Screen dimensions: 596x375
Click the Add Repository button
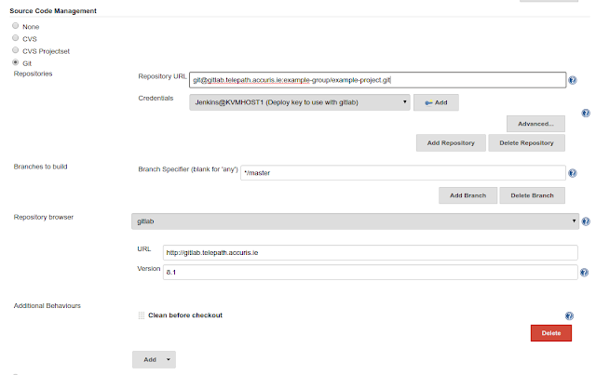451,143
